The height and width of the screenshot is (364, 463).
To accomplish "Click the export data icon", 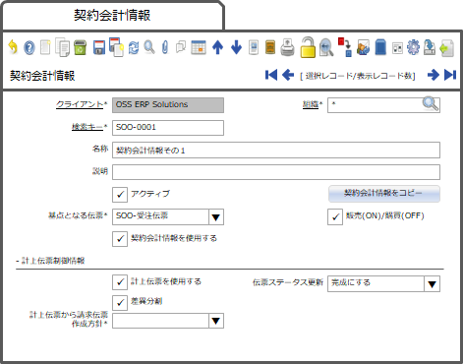I will click(430, 47).
